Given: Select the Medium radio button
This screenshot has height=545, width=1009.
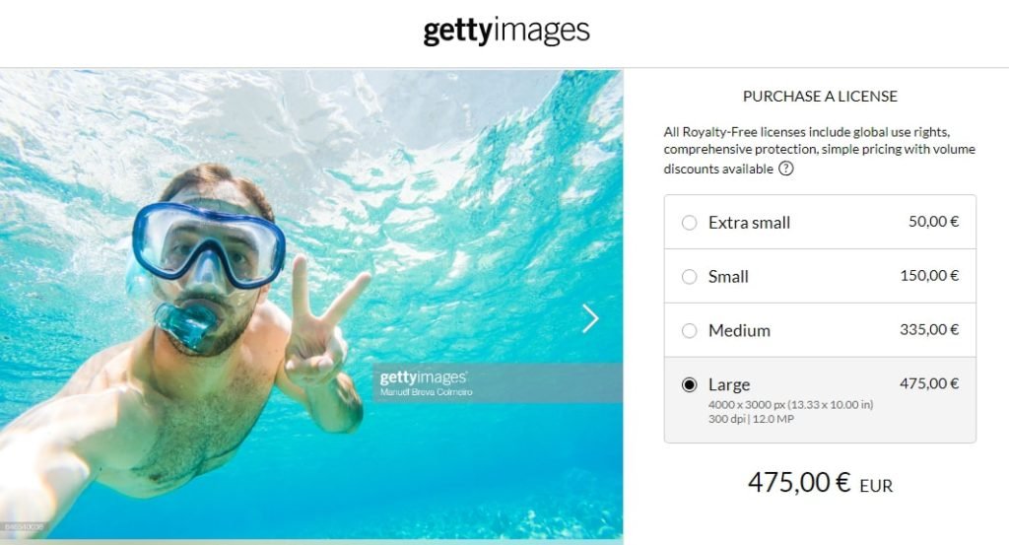Looking at the screenshot, I should point(689,331).
